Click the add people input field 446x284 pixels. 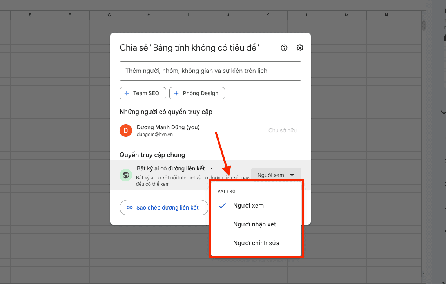[210, 71]
